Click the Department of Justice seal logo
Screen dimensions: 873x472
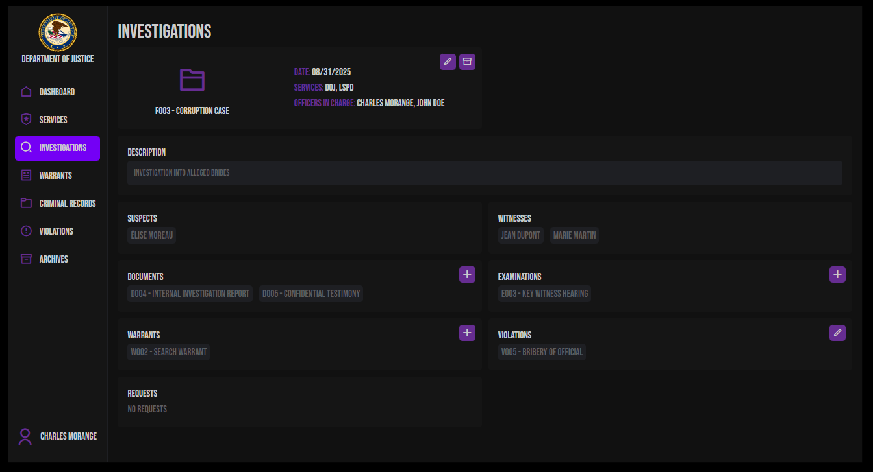[58, 33]
